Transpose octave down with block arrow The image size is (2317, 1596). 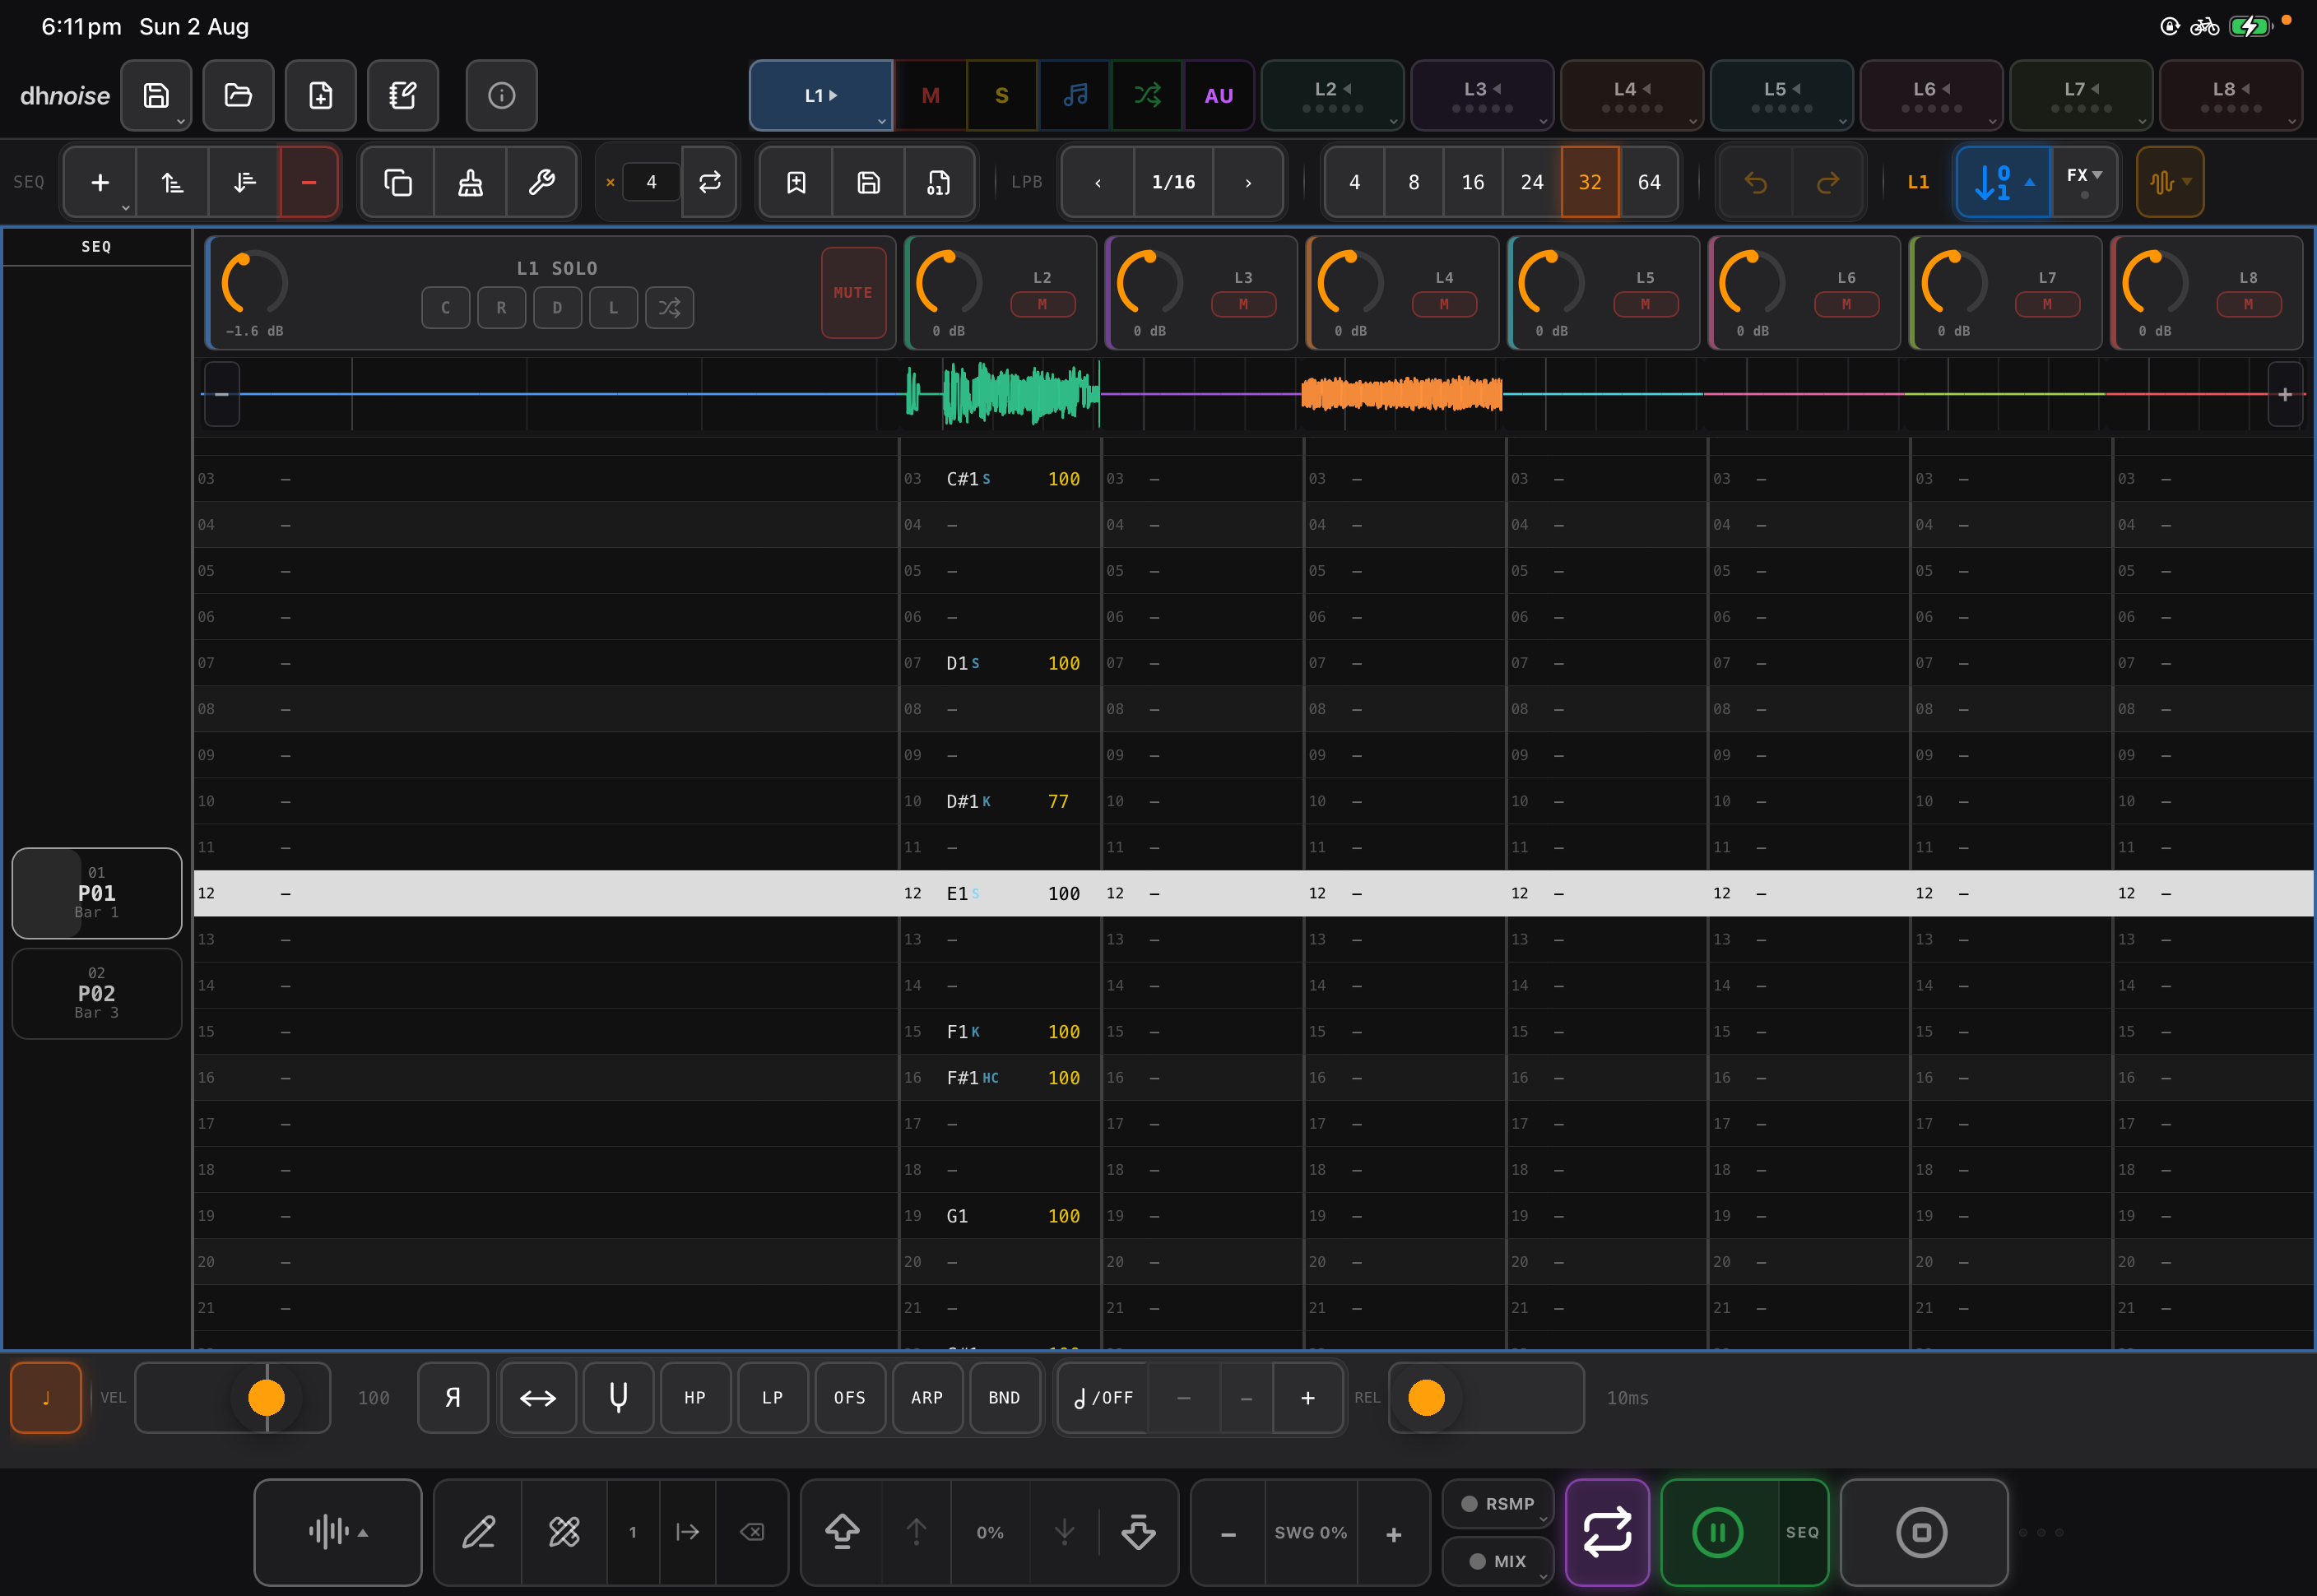tap(1138, 1531)
